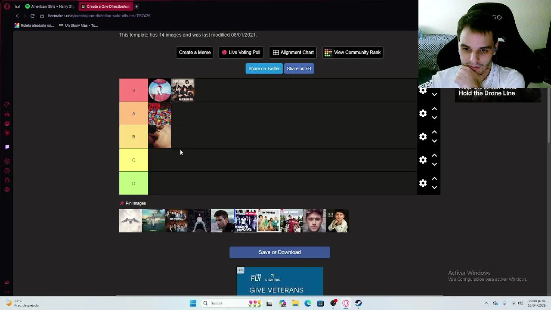Open GX Control speedometer sidebar icon

(x=7, y=105)
